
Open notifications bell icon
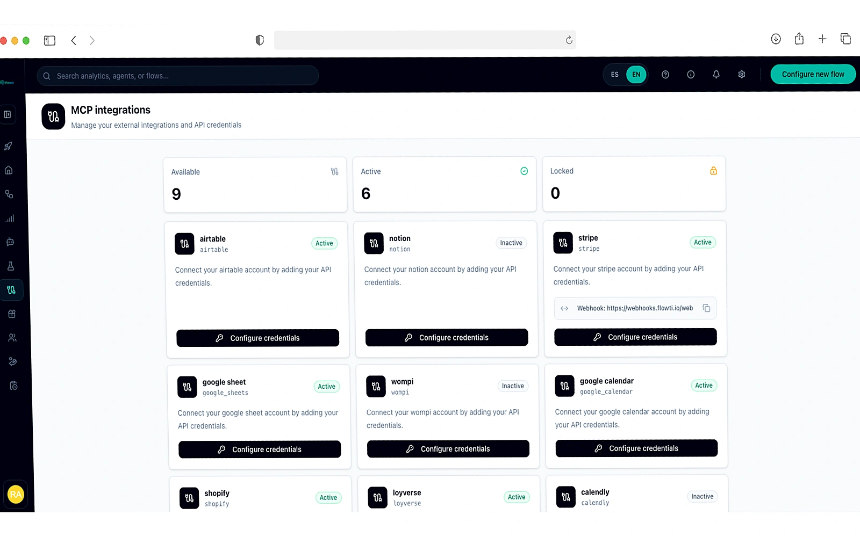click(716, 75)
